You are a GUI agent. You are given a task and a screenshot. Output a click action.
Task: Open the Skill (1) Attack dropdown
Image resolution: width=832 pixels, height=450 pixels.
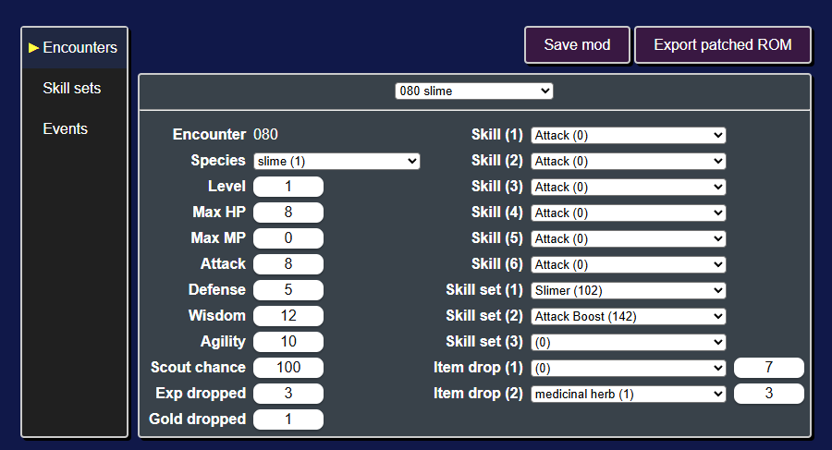pos(629,135)
